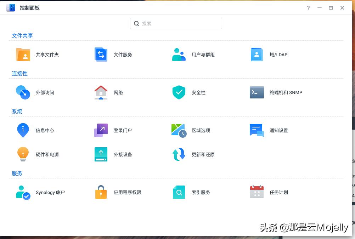Image resolution: width=355 pixels, height=239 pixels.
Task: Click the help question mark button
Action: click(308, 8)
